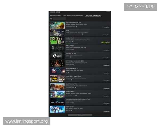Click Coming Soon label in Thief Simulator 2 row
Viewport: 160px width, 128px height.
106,73
